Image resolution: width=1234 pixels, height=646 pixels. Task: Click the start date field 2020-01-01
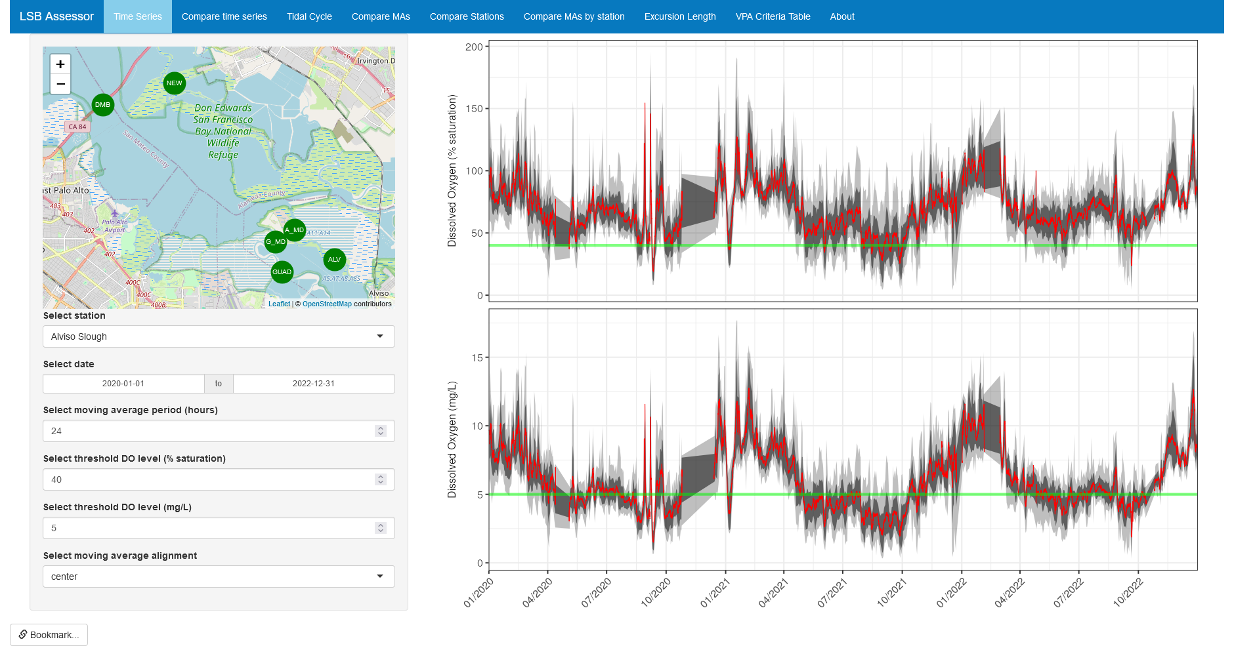click(123, 384)
